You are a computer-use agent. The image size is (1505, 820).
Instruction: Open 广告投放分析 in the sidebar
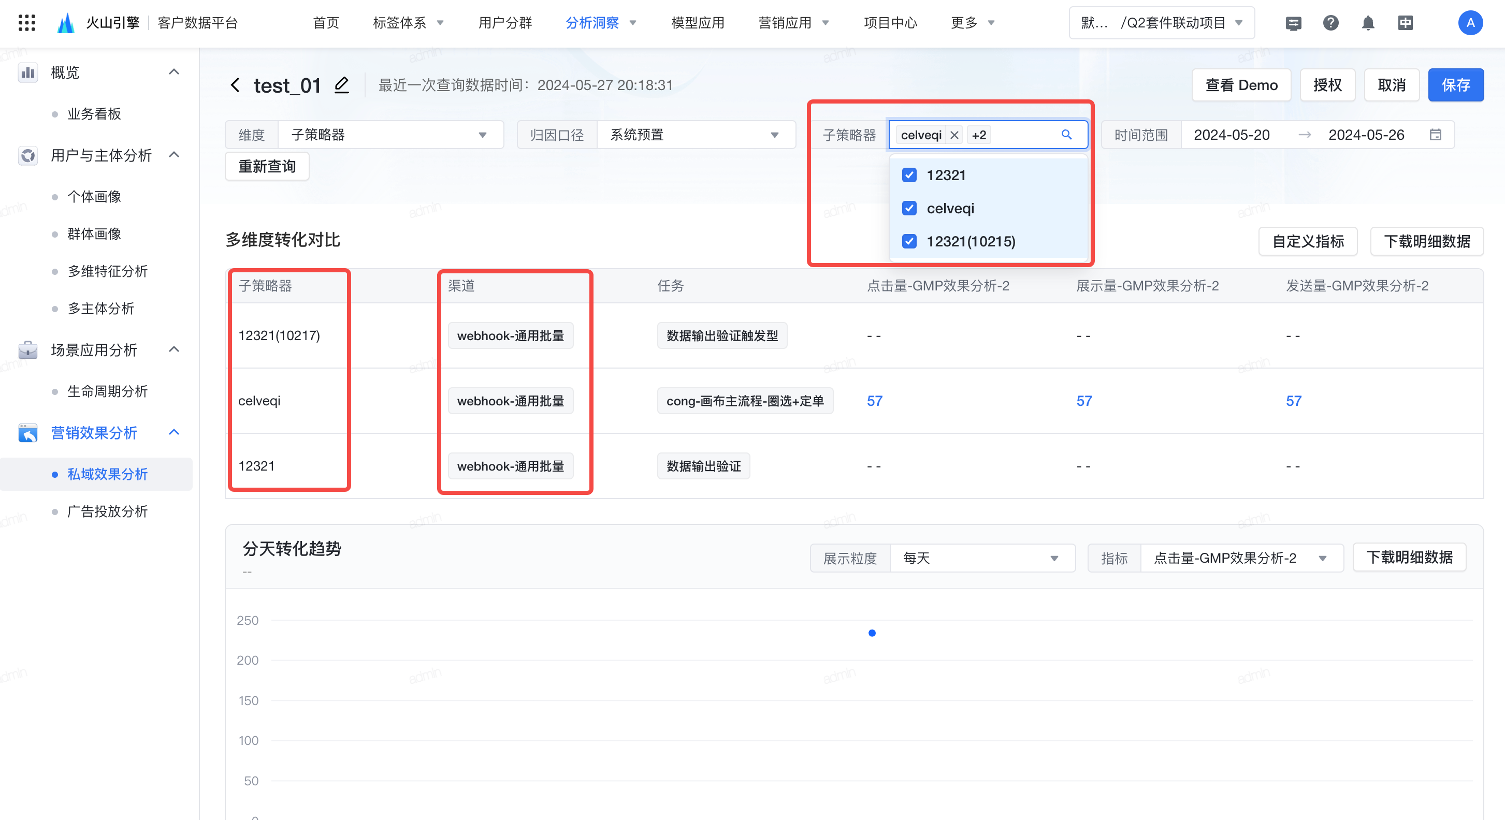click(x=108, y=511)
